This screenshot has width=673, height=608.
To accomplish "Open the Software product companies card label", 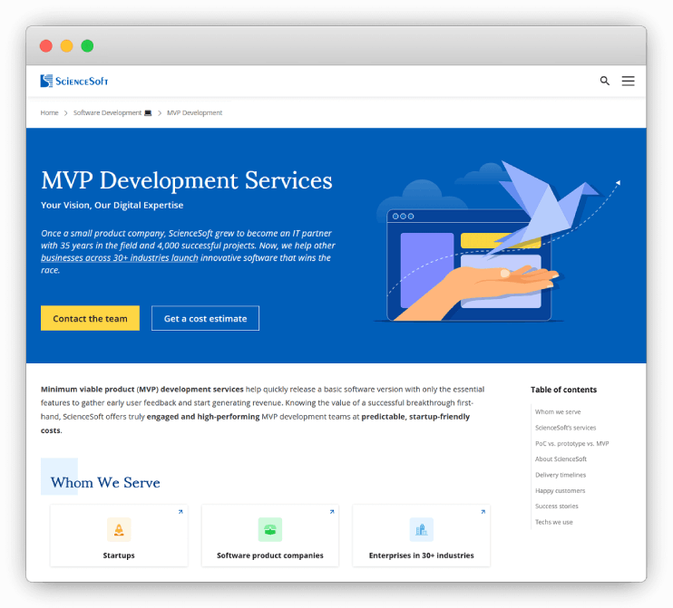I will point(270,555).
